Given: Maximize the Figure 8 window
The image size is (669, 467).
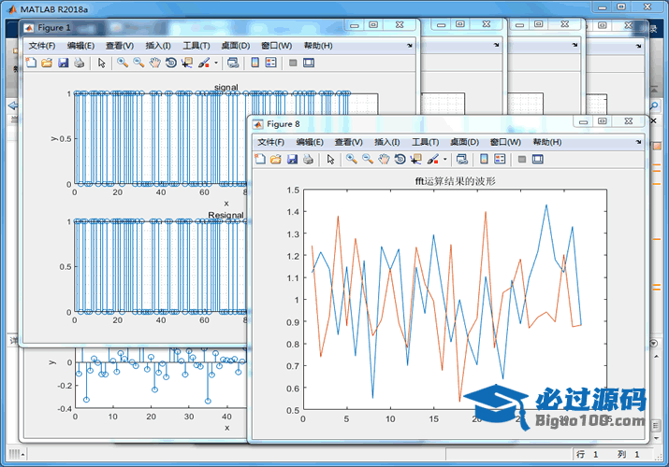Looking at the screenshot, I should [x=602, y=121].
